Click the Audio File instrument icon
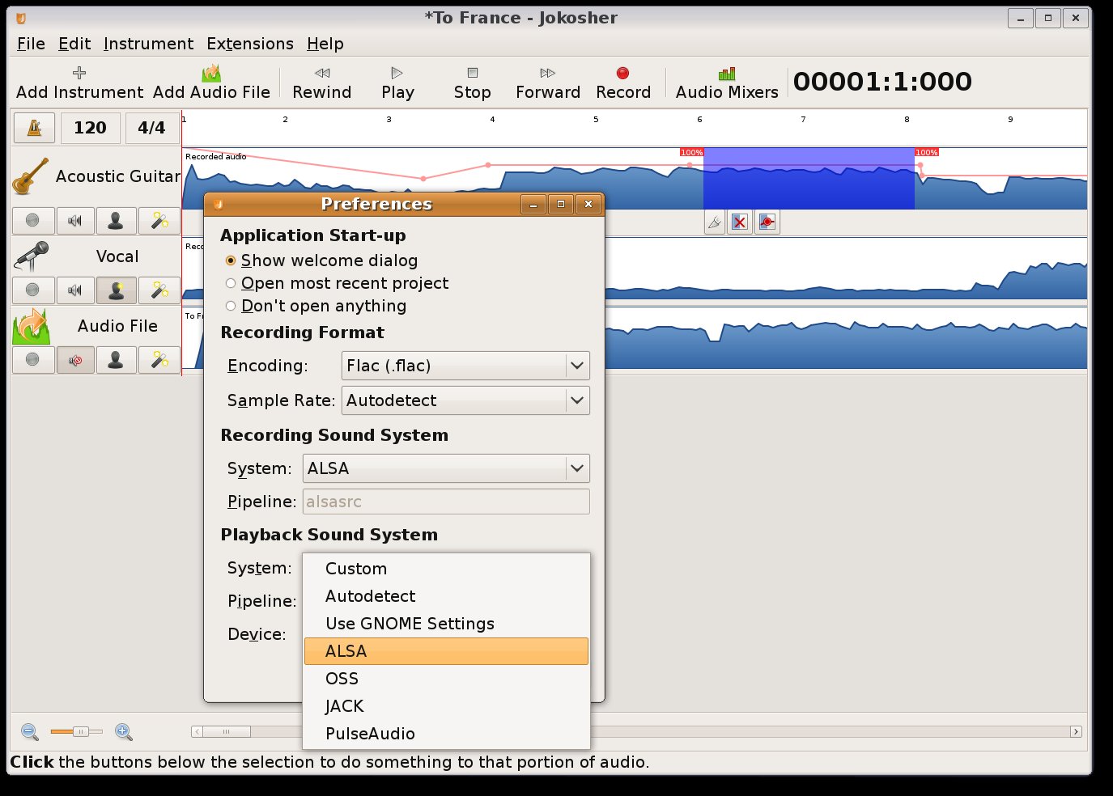1113x796 pixels. (x=31, y=326)
